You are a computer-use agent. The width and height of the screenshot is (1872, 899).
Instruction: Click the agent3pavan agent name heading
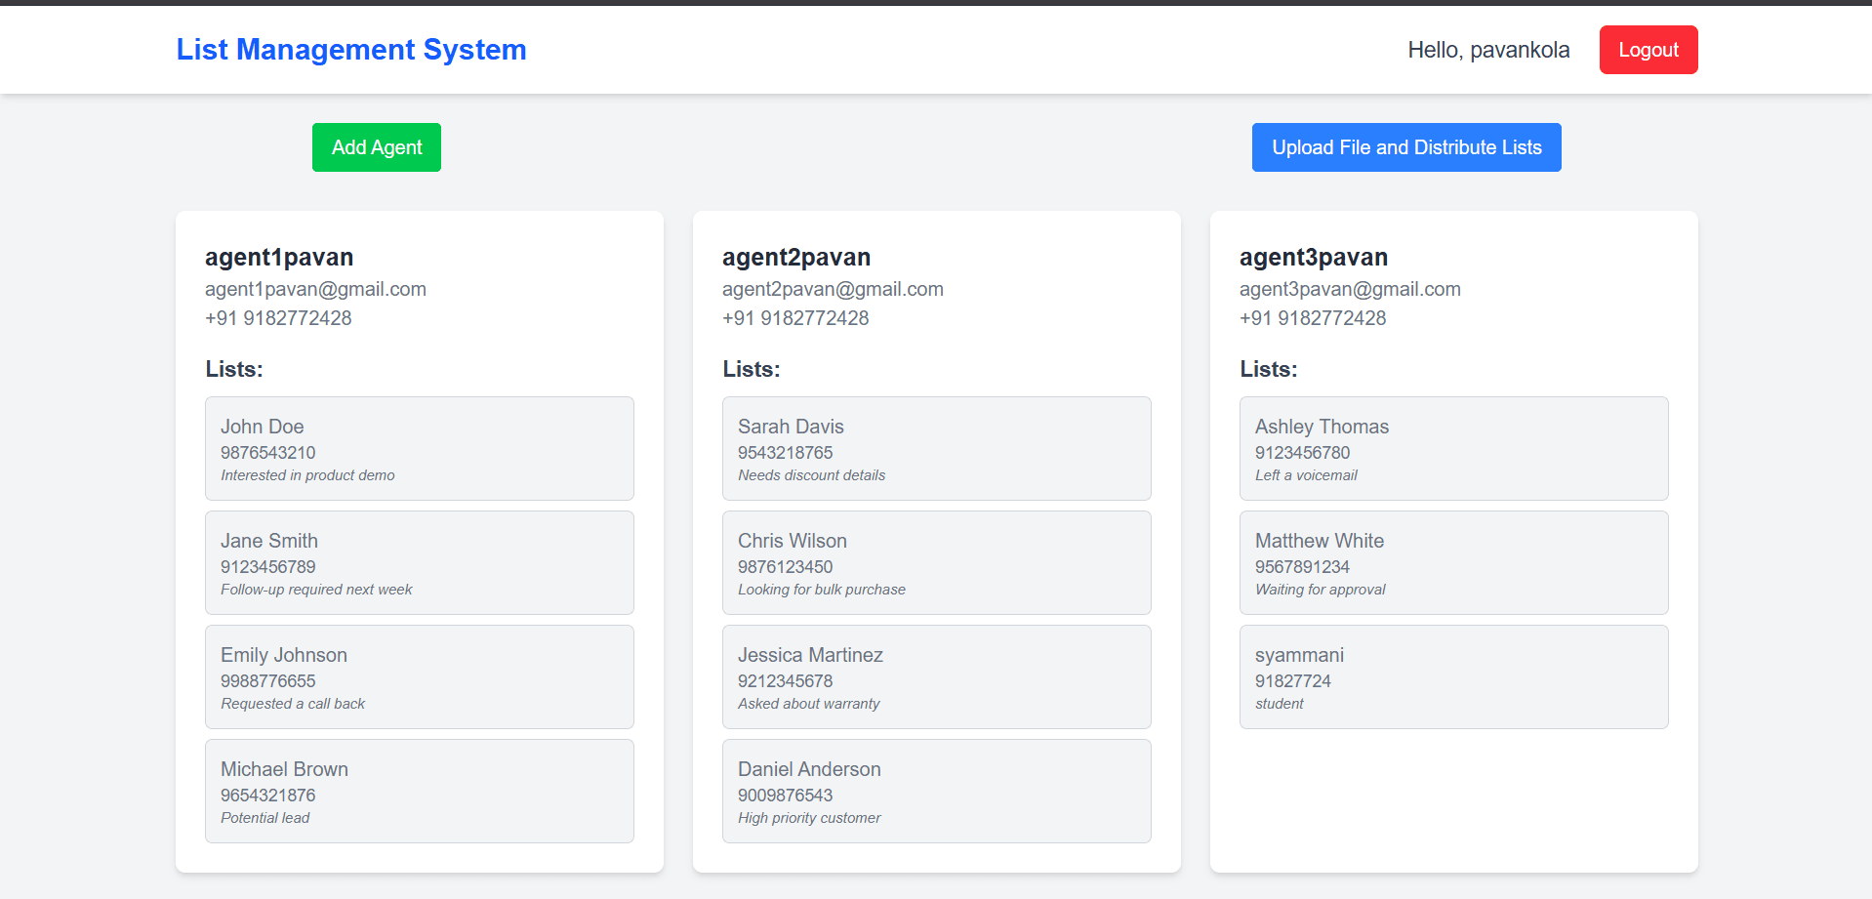click(x=1313, y=257)
